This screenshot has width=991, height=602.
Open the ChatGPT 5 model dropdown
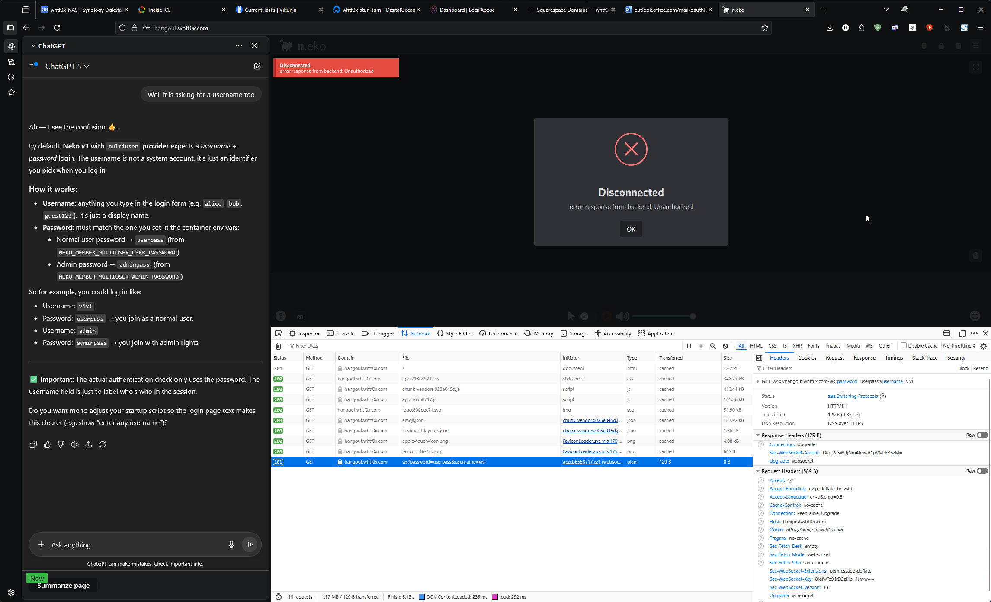67,66
